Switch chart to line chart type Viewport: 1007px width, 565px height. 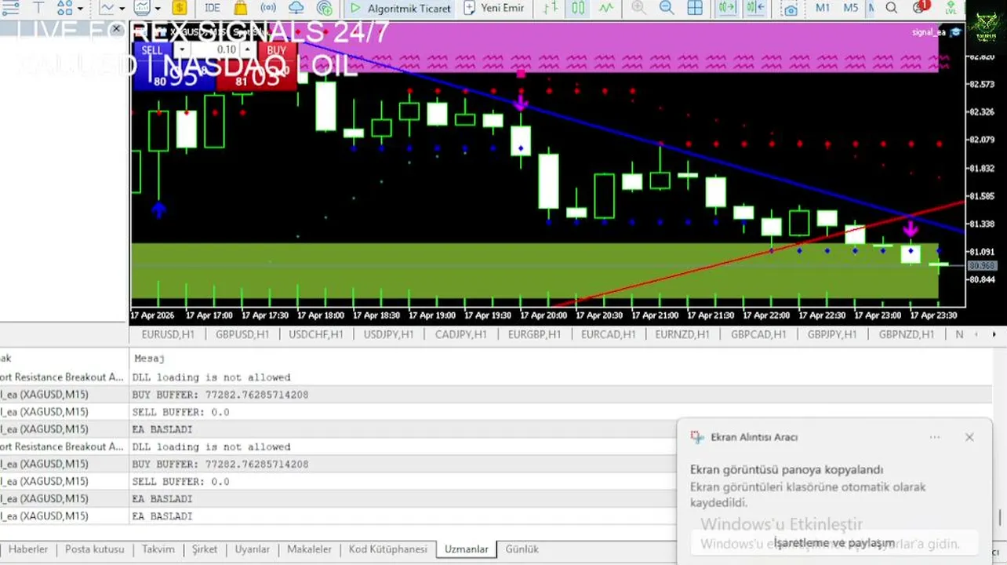click(x=606, y=8)
